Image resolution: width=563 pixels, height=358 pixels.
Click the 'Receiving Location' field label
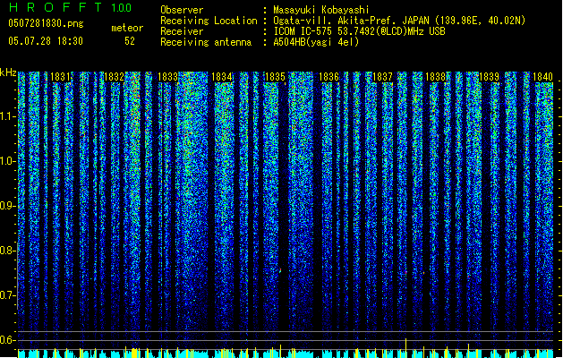tap(209, 21)
